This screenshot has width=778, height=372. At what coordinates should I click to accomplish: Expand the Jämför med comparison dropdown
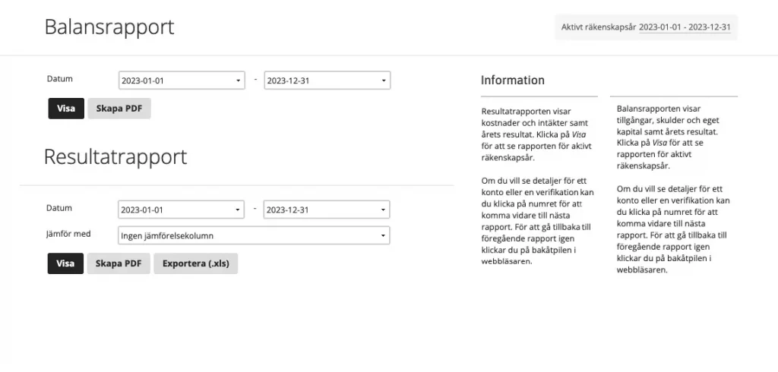pos(254,235)
